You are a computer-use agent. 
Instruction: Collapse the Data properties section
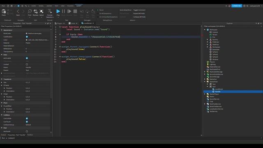point(2,55)
